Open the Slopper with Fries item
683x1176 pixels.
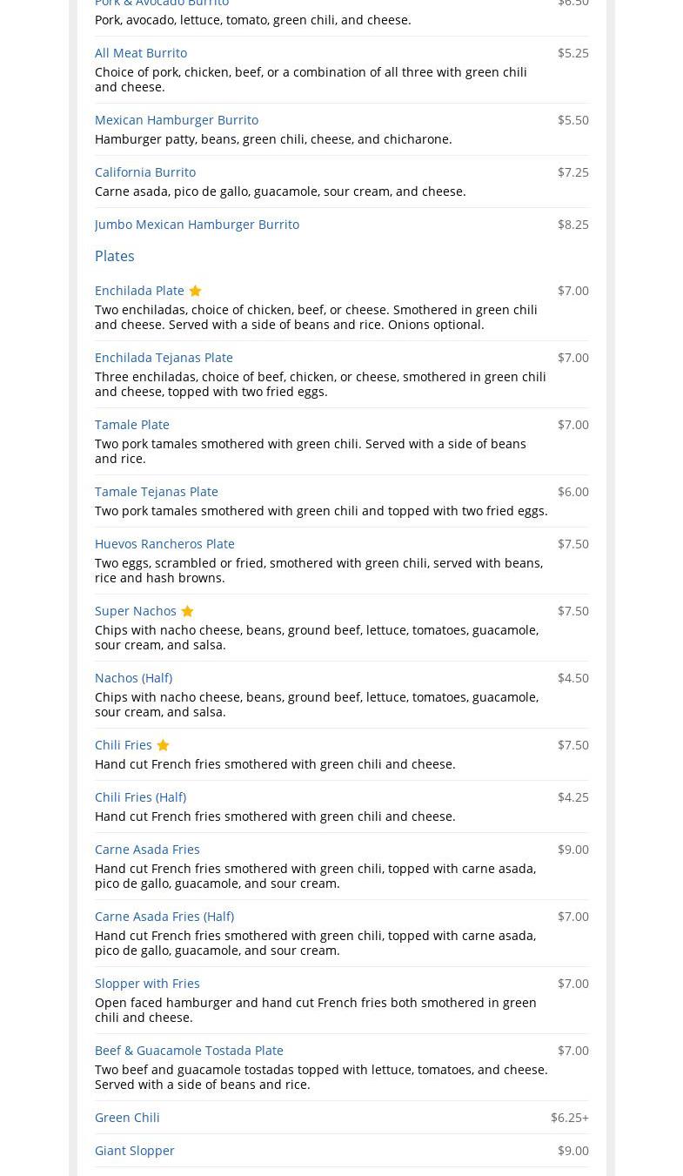(147, 984)
